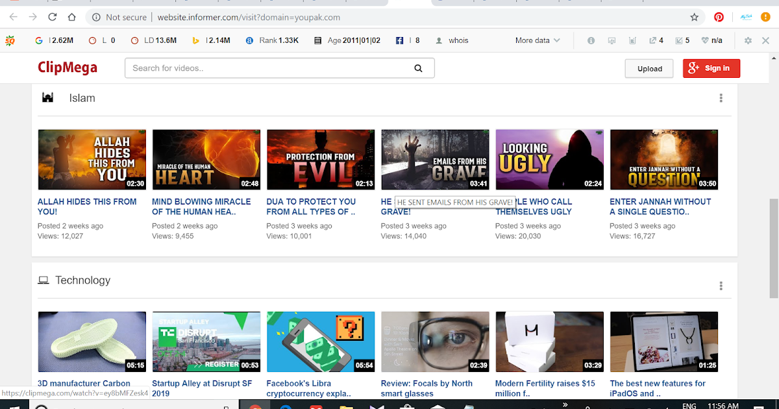Open ENTER JANNAH WITHOUT A SINGLE QUESTIO.. link
779x409 pixels.
pos(660,206)
